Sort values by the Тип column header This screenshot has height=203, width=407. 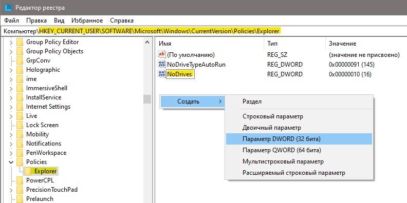coord(294,44)
